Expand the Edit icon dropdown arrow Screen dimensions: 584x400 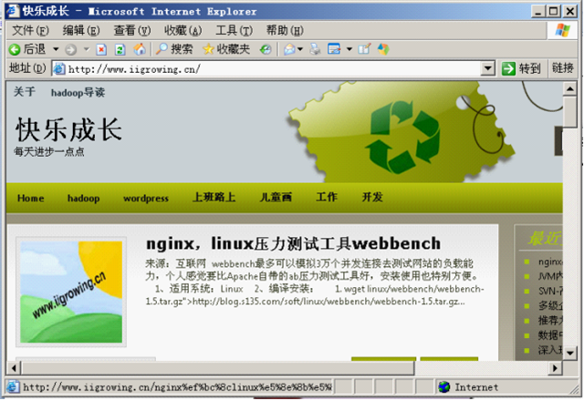[x=349, y=49]
